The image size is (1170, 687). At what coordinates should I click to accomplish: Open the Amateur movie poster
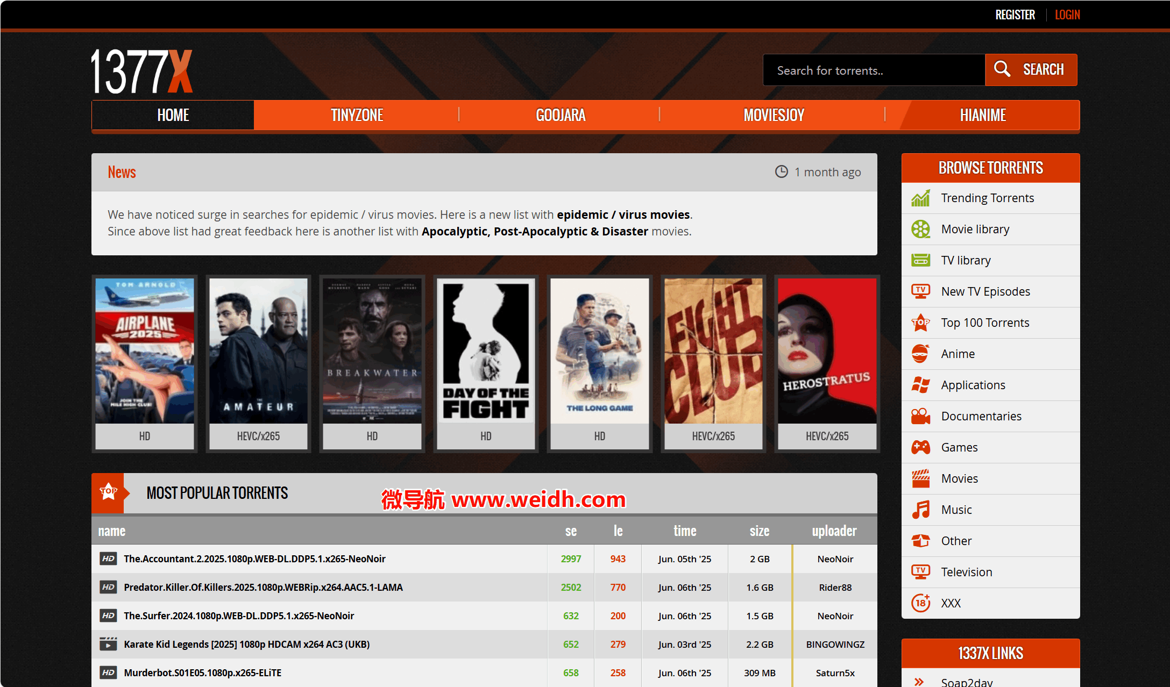pos(258,350)
